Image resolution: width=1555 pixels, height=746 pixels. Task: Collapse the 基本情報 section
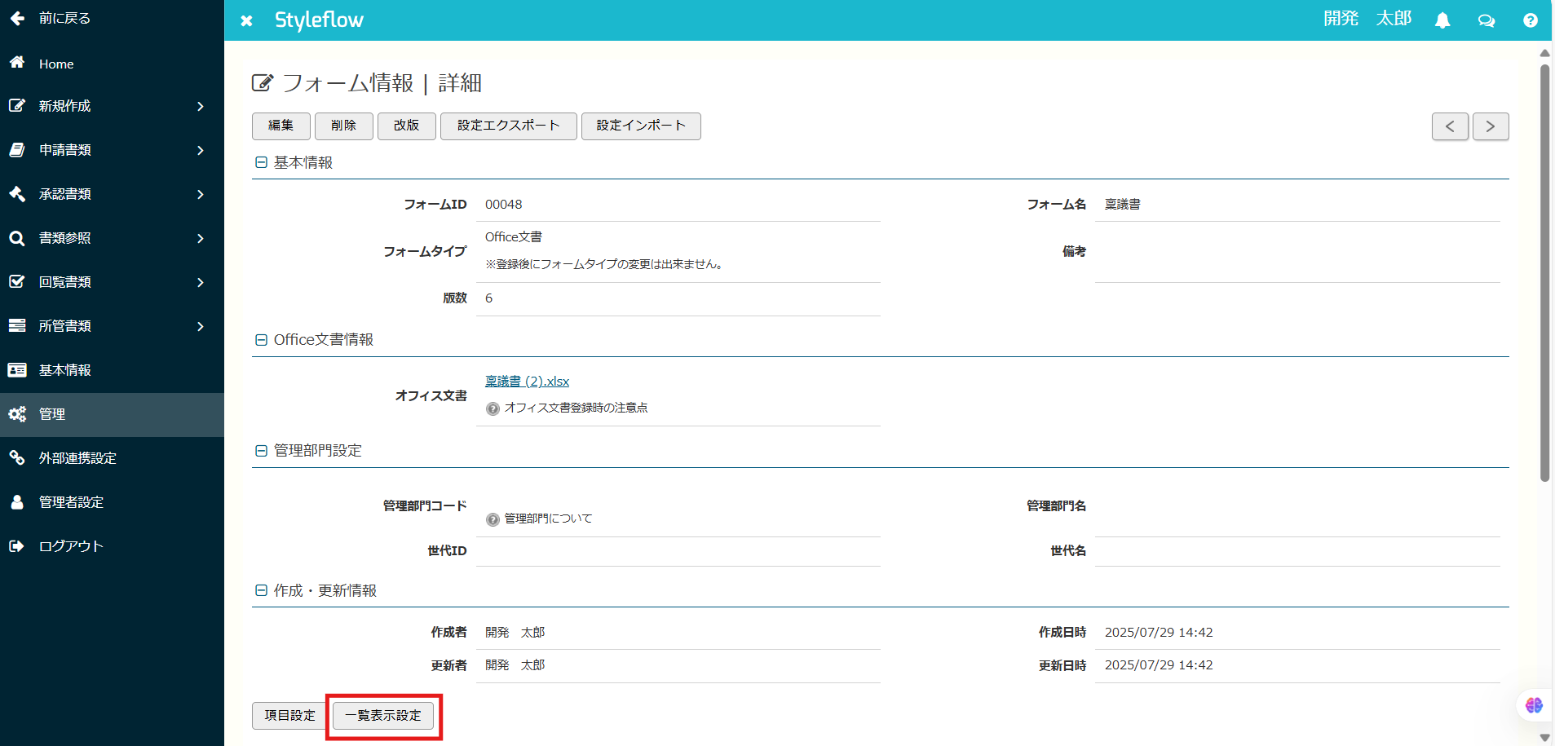coord(261,161)
